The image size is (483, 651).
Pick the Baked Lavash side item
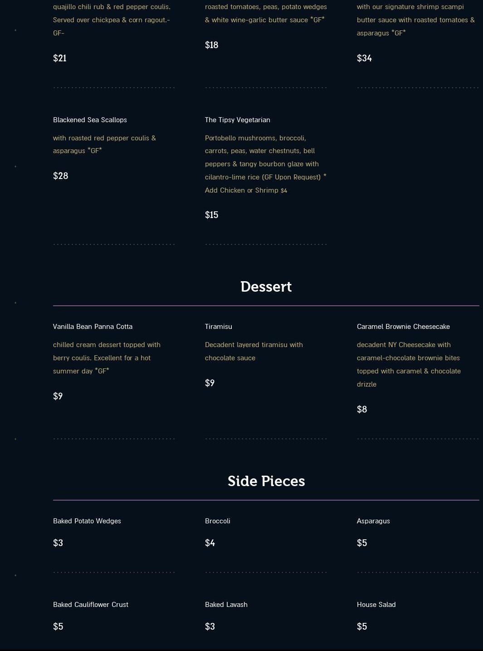pyautogui.click(x=226, y=605)
